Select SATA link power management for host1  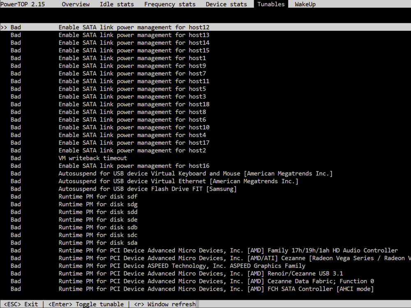click(x=132, y=58)
